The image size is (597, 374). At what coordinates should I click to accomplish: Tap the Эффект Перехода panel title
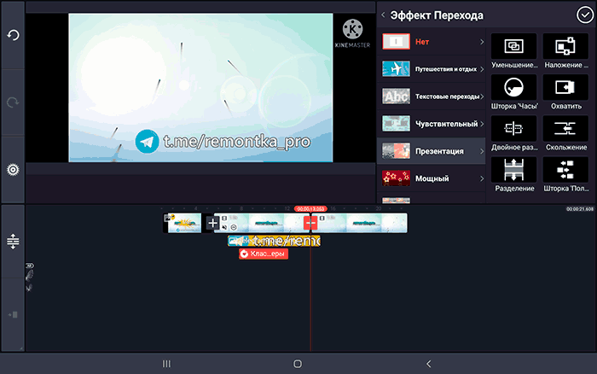tap(437, 15)
